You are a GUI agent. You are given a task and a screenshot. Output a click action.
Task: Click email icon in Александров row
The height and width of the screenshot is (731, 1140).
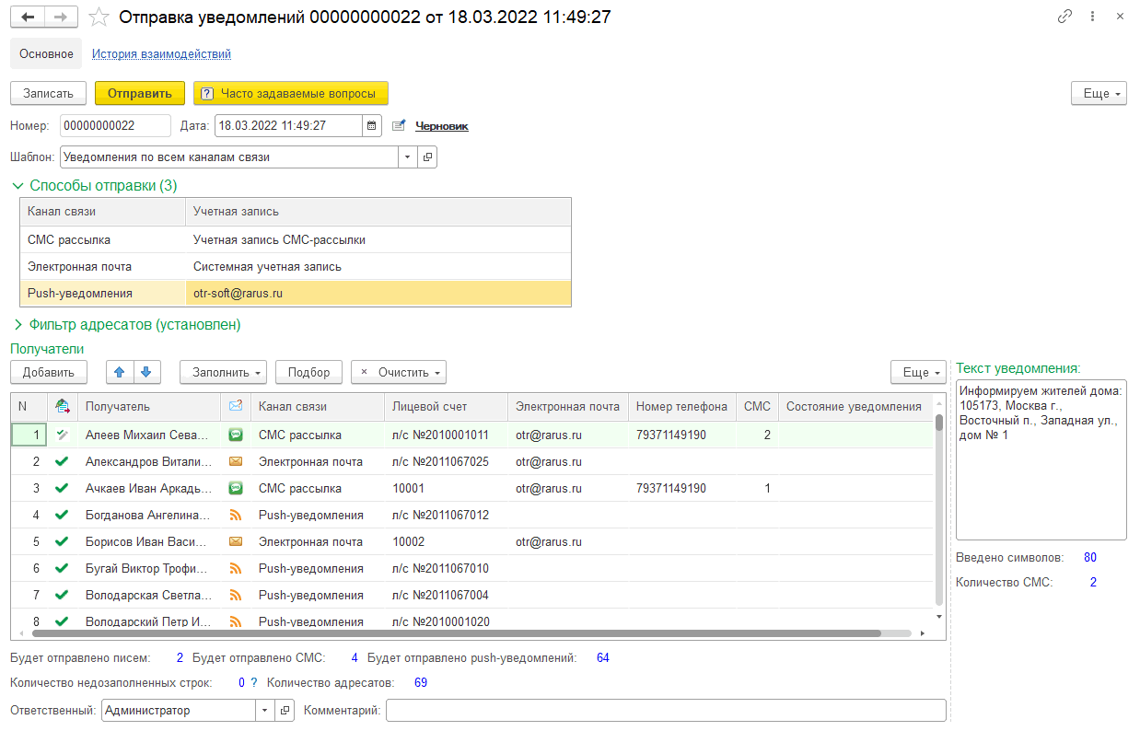[235, 461]
